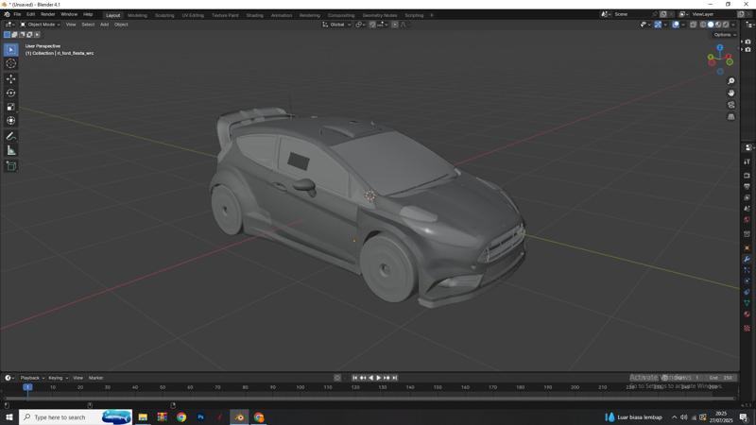Select the Transform tool

[11, 121]
